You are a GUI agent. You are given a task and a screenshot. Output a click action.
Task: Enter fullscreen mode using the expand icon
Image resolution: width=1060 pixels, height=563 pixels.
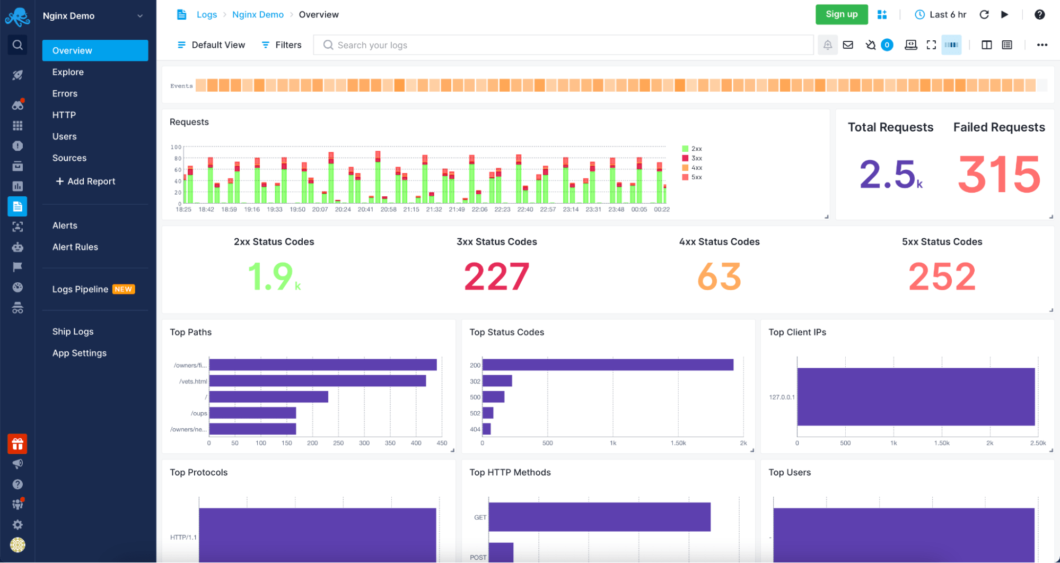click(x=932, y=45)
